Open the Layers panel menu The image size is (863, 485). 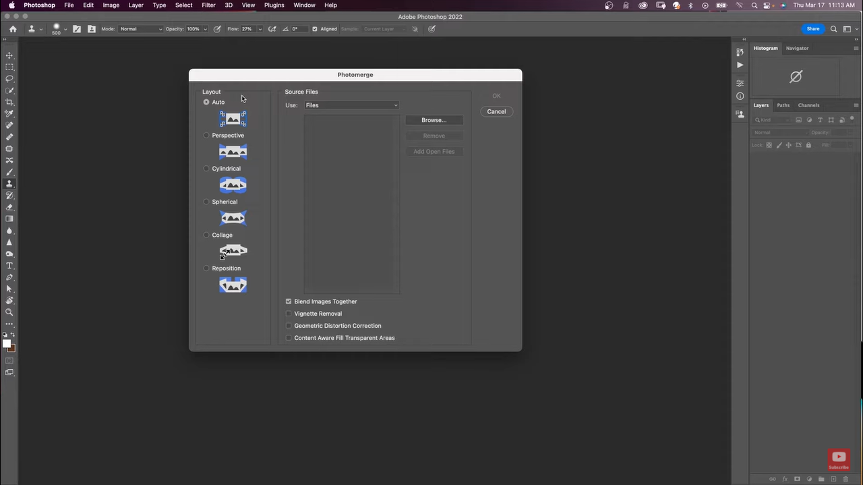pyautogui.click(x=856, y=105)
